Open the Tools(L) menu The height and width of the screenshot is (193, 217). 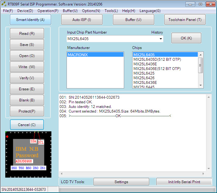(111, 11)
